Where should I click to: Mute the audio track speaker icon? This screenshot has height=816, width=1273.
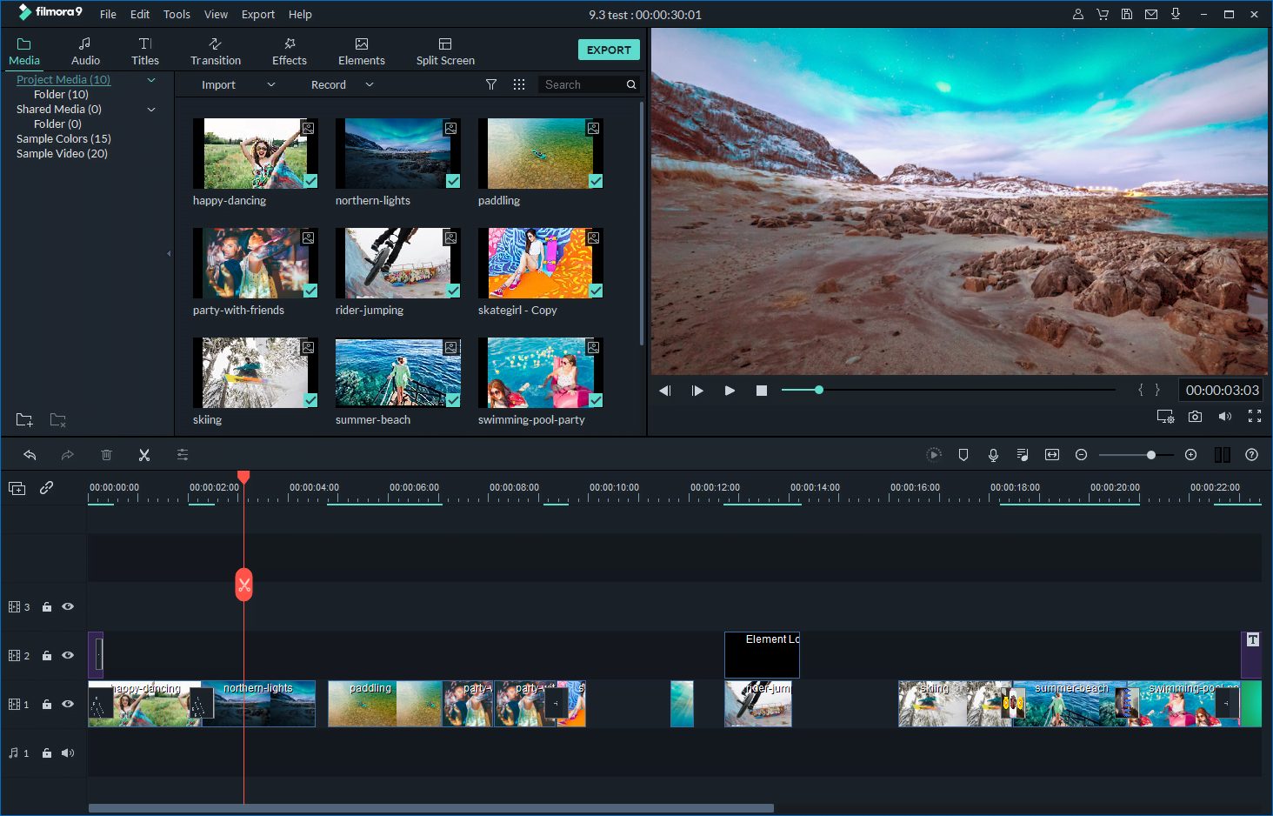[x=68, y=752]
